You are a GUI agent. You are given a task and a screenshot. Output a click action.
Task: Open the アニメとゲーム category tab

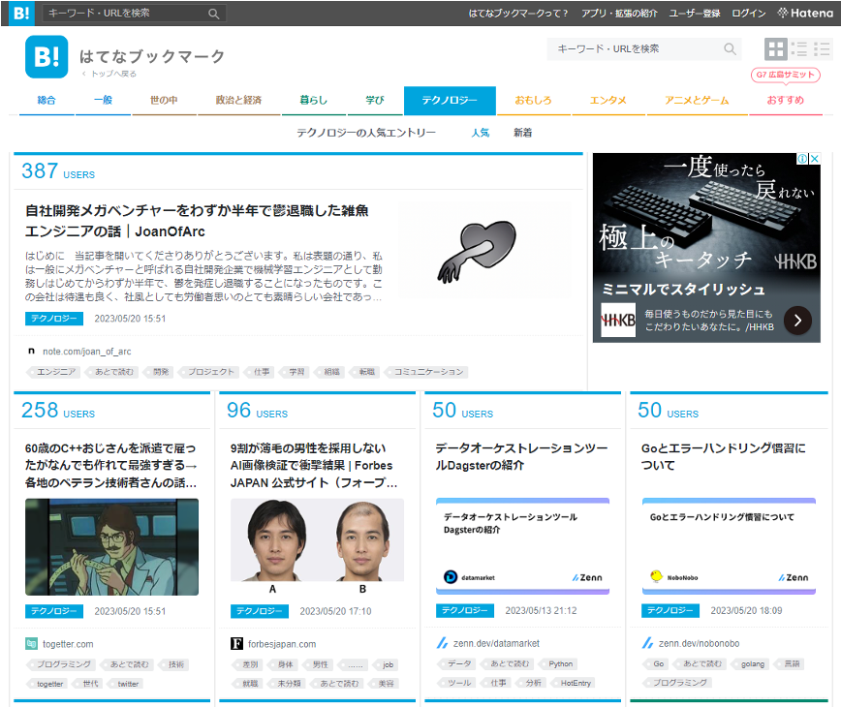pos(697,100)
